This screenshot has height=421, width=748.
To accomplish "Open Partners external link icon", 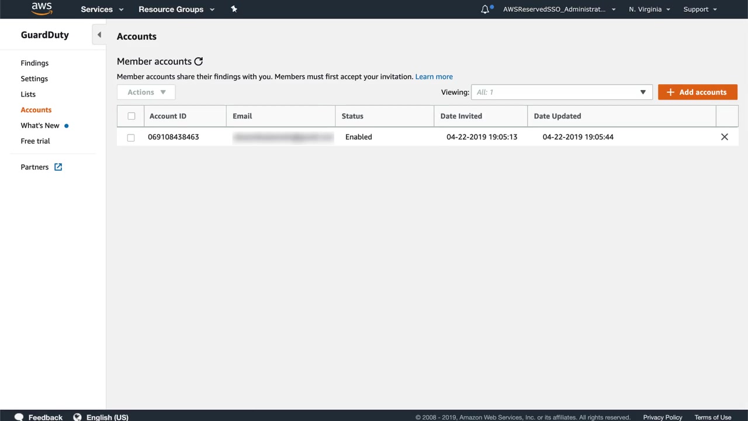I will [58, 167].
